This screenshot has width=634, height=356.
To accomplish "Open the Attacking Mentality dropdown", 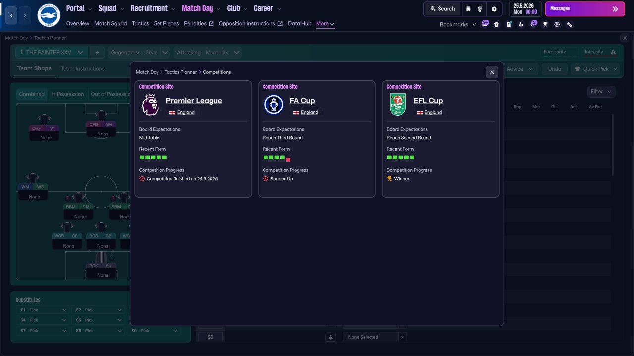I will coord(207,52).
